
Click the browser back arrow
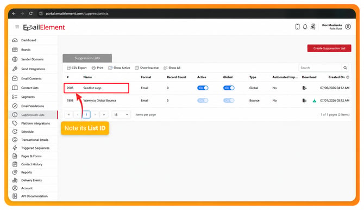pos(14,14)
